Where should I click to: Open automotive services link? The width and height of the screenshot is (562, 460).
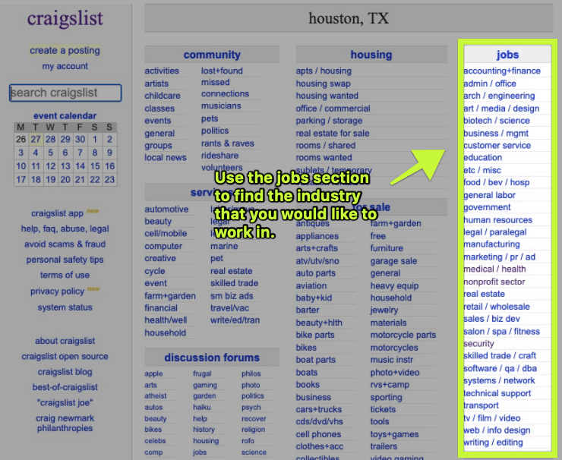(x=166, y=210)
